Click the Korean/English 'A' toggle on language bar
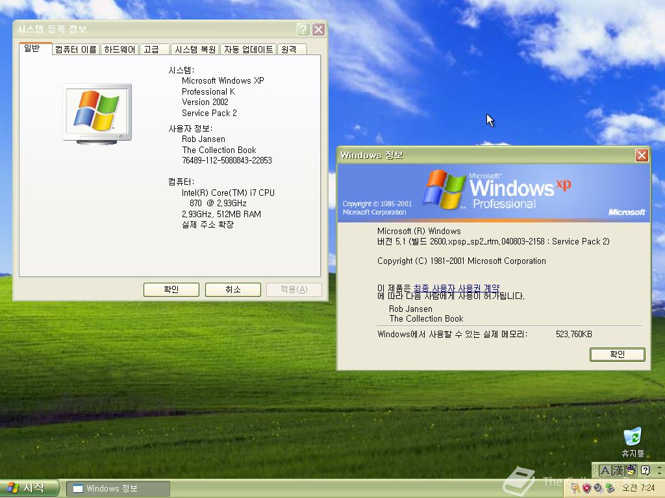The height and width of the screenshot is (498, 665). pos(605,471)
